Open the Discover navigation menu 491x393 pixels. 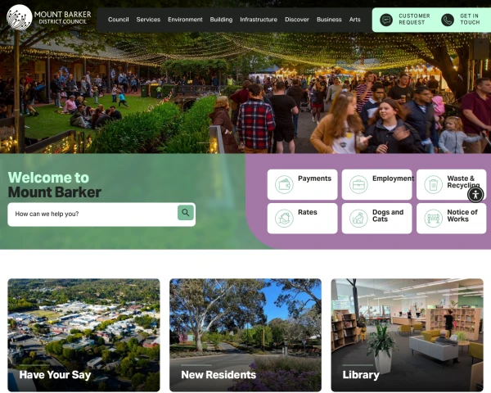(x=297, y=20)
